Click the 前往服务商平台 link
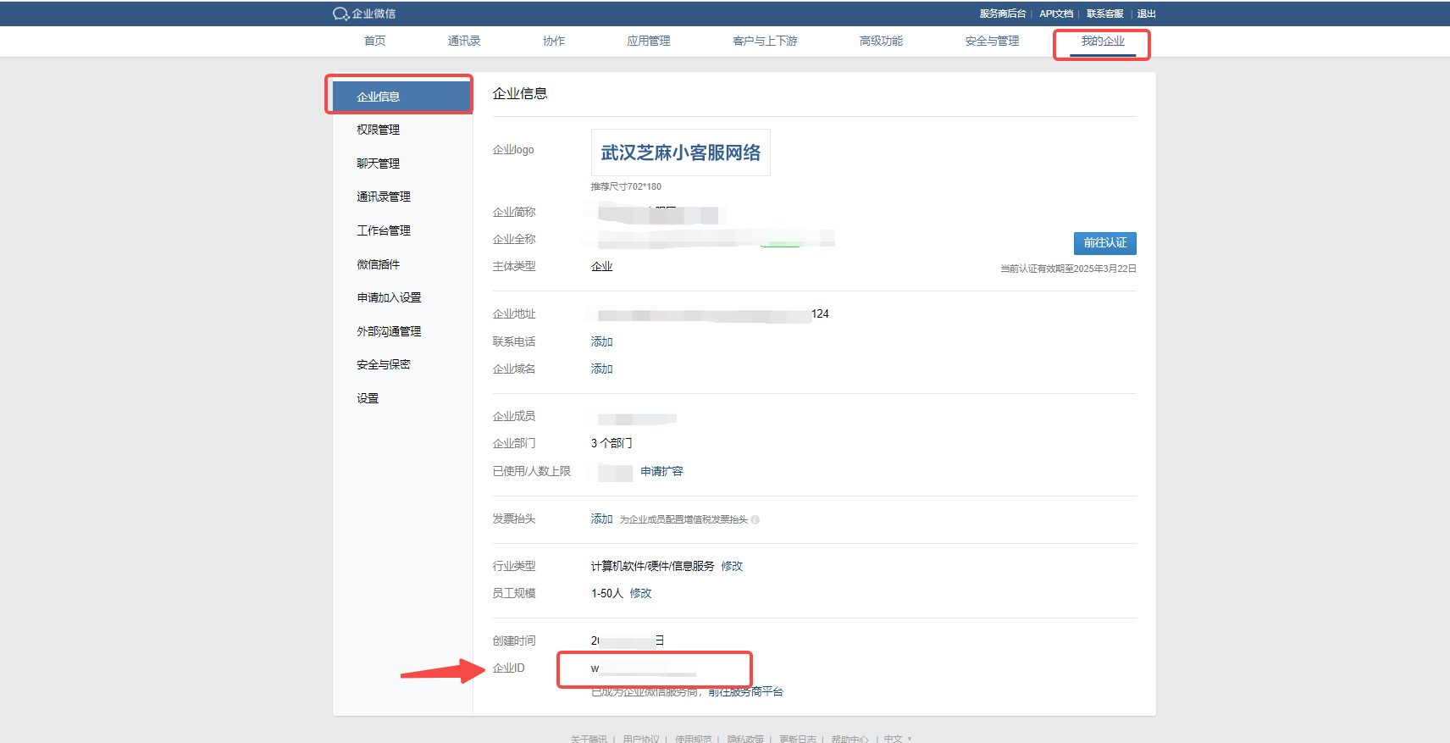Viewport: 1450px width, 743px height. pyautogui.click(x=746, y=692)
